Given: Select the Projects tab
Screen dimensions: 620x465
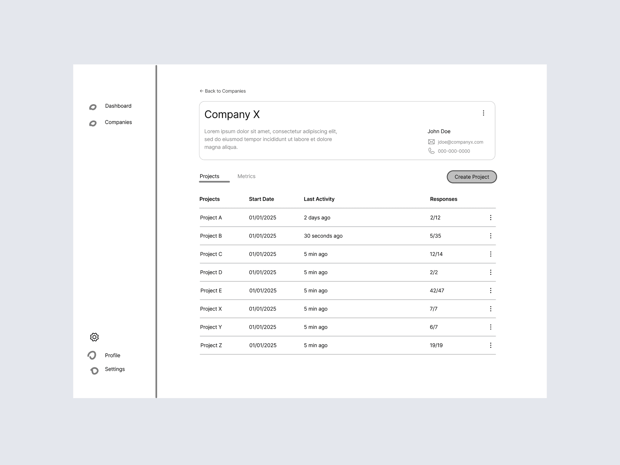Looking at the screenshot, I should click(x=209, y=176).
